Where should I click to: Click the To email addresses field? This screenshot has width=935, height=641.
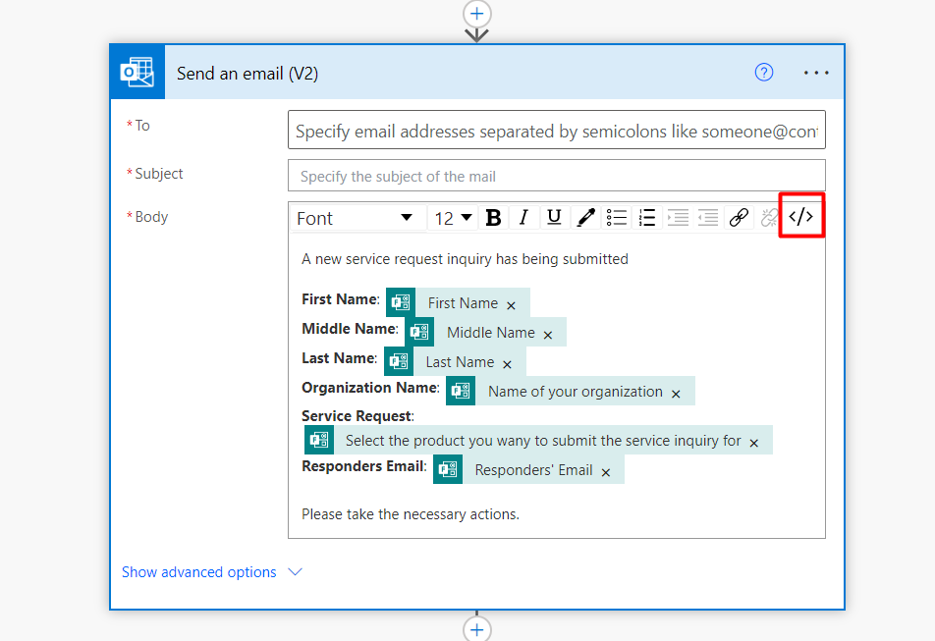(556, 131)
